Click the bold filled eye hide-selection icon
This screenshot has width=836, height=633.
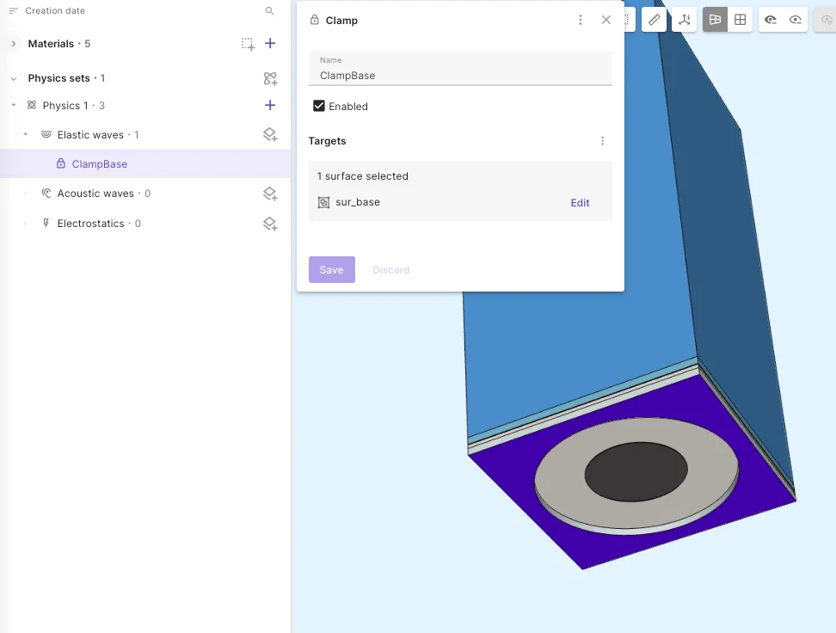click(771, 20)
